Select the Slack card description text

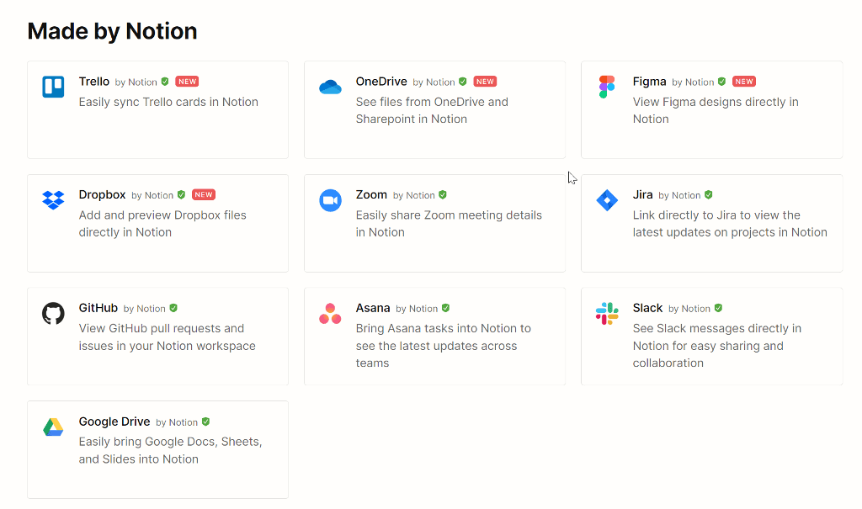716,346
